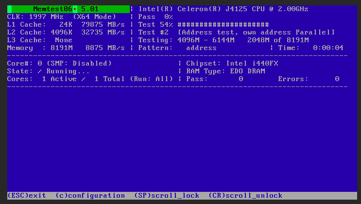Click the Memory 8191M speed line
The image size is (361, 204).
pos(66,48)
